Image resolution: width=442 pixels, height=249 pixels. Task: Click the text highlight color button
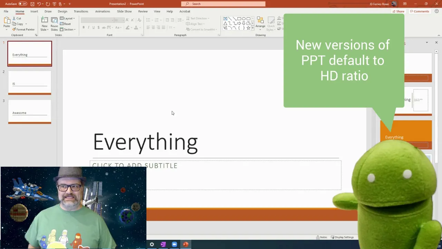(x=127, y=28)
